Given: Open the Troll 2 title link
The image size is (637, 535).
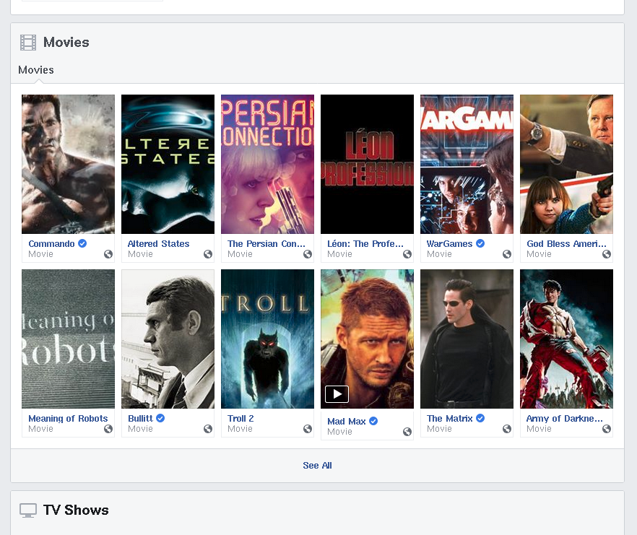Looking at the screenshot, I should [x=240, y=419].
